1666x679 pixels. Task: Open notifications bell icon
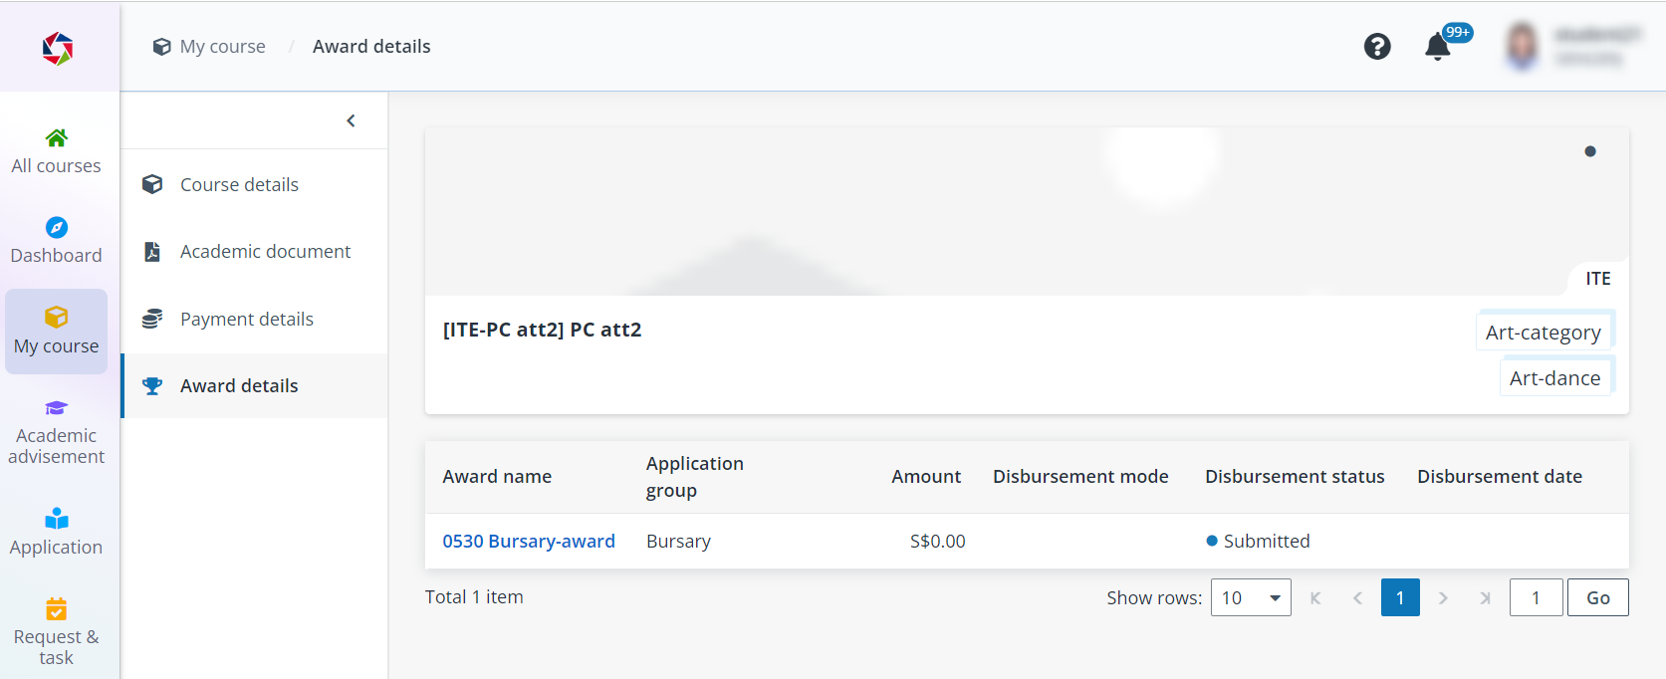1437,47
